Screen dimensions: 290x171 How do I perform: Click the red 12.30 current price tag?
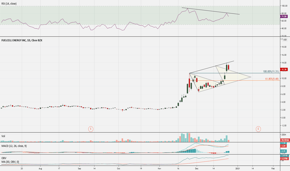[x=284, y=70]
